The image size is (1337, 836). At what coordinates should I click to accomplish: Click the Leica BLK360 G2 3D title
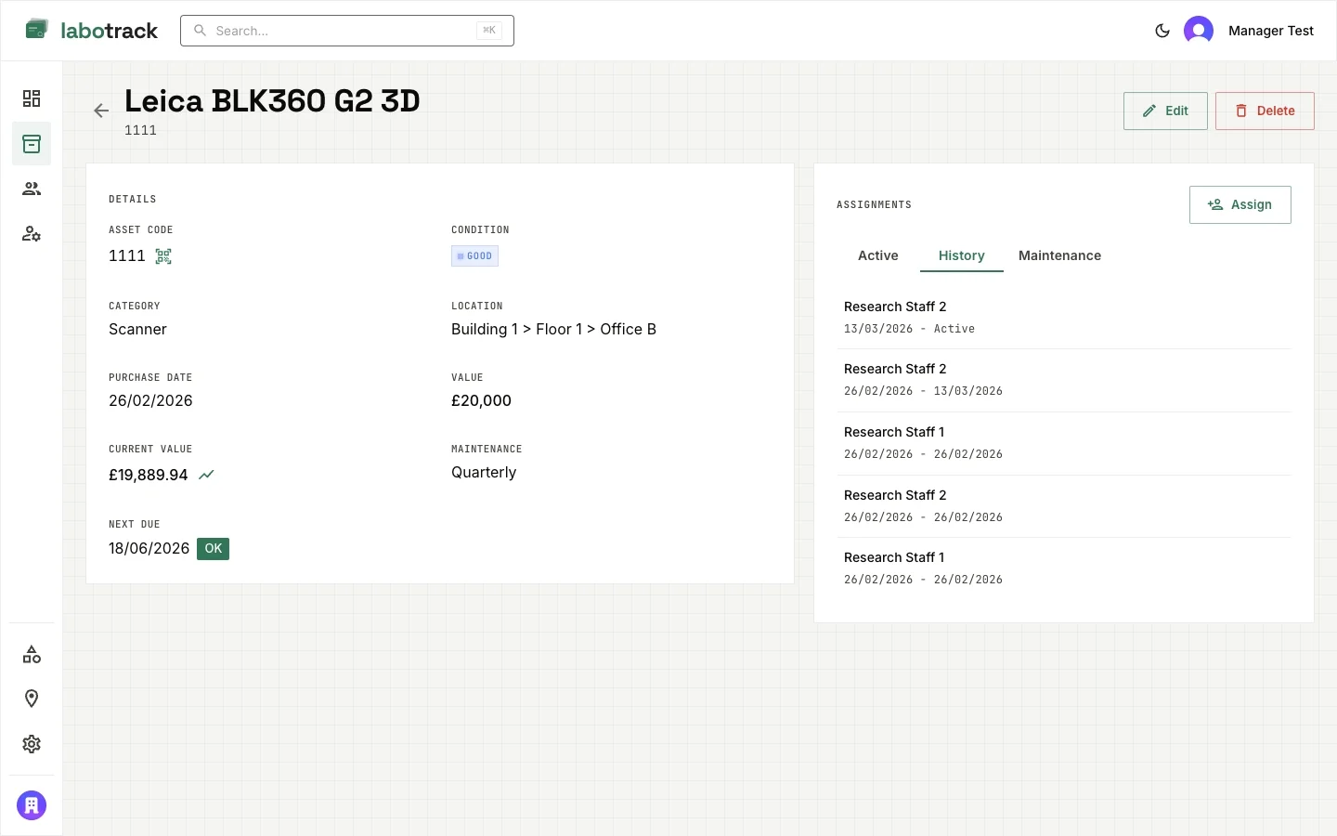pos(272,100)
